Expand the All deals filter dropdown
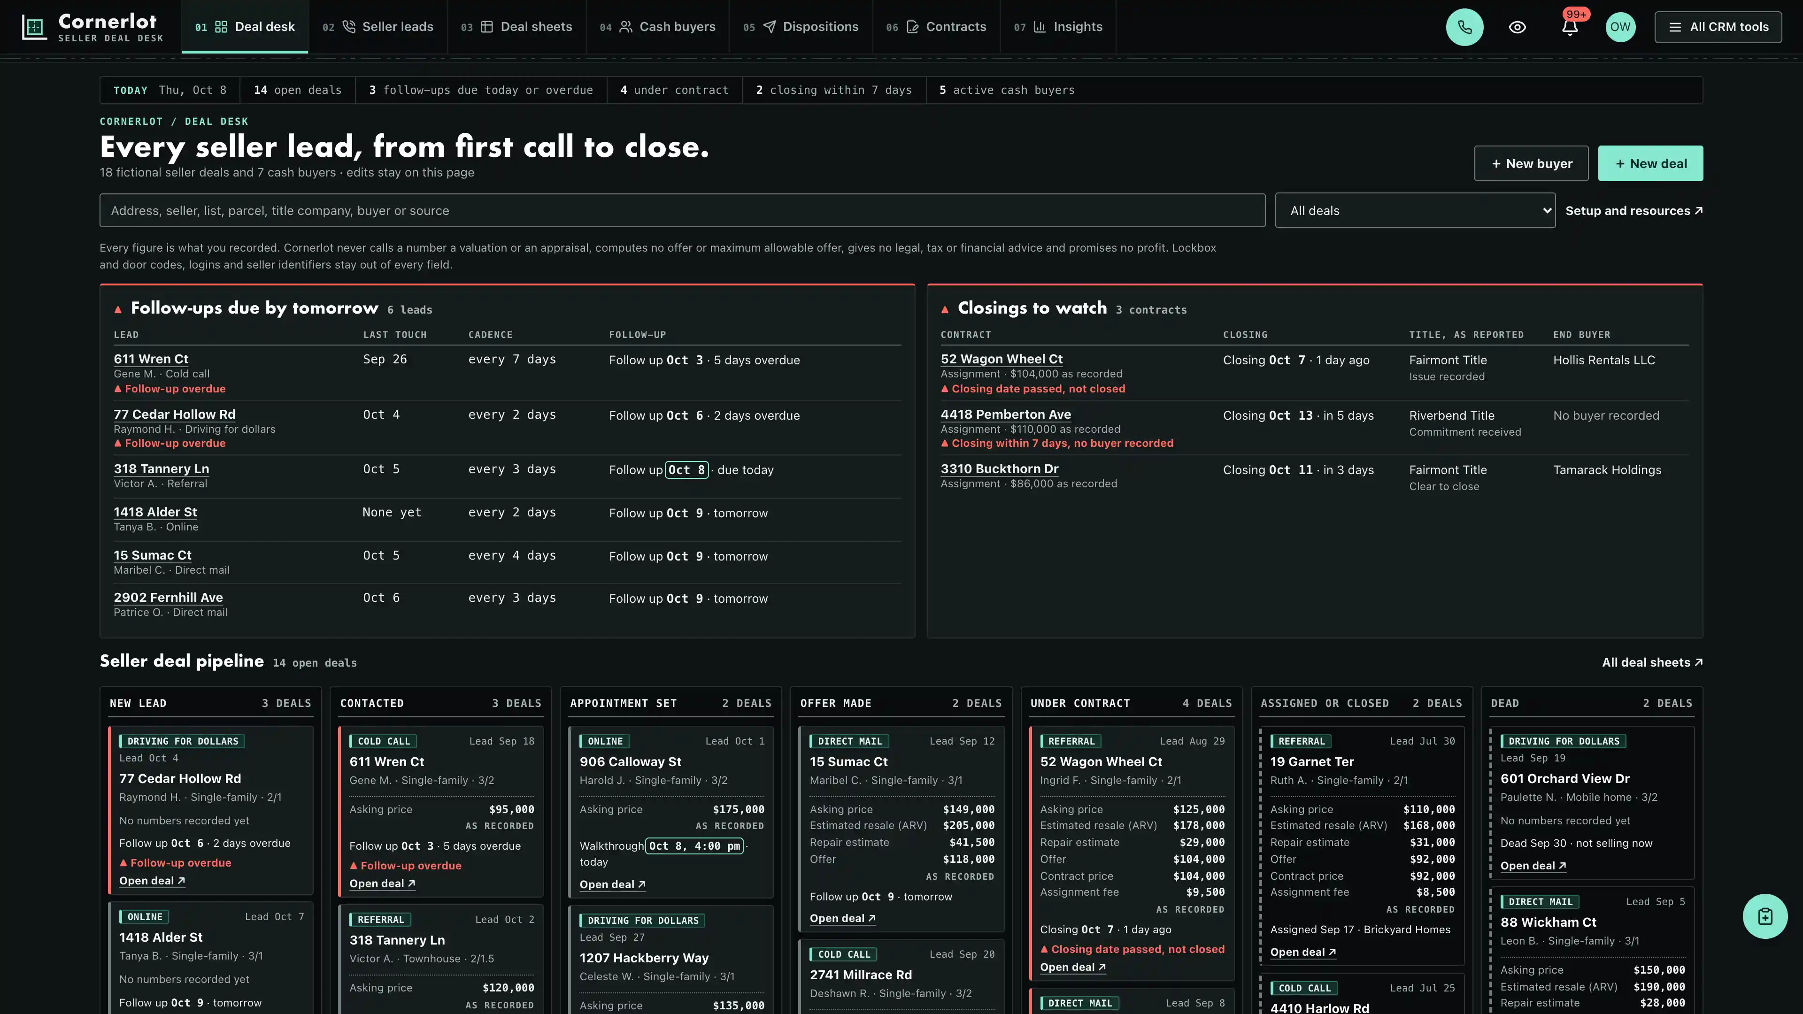Image resolution: width=1803 pixels, height=1014 pixels. (x=1415, y=211)
